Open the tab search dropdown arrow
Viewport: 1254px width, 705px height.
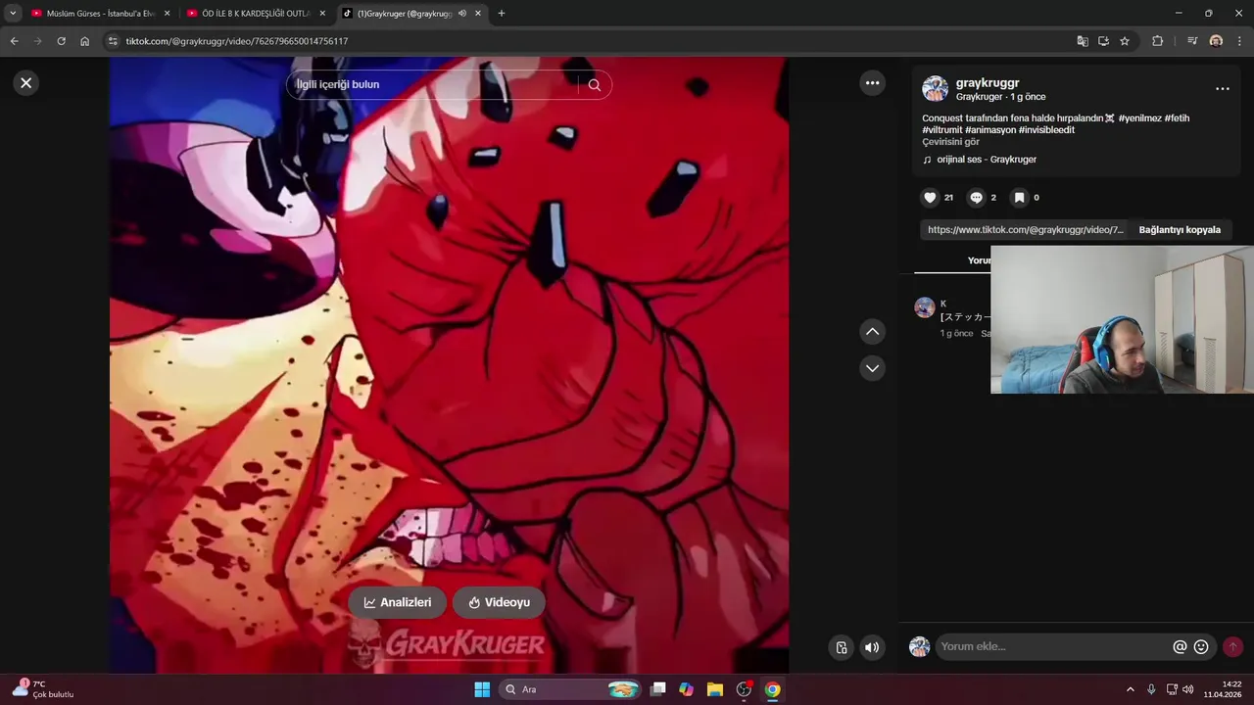coord(13,14)
